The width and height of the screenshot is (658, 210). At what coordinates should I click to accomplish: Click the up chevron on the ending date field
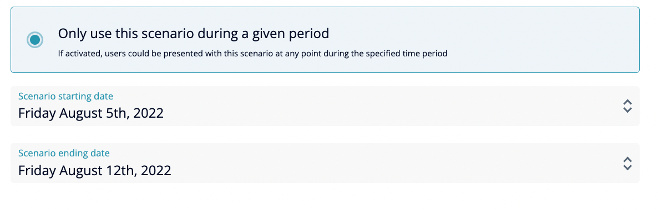coord(627,159)
